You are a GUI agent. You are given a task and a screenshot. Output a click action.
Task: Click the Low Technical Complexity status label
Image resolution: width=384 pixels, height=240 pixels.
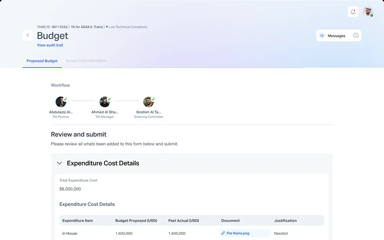pos(128,27)
